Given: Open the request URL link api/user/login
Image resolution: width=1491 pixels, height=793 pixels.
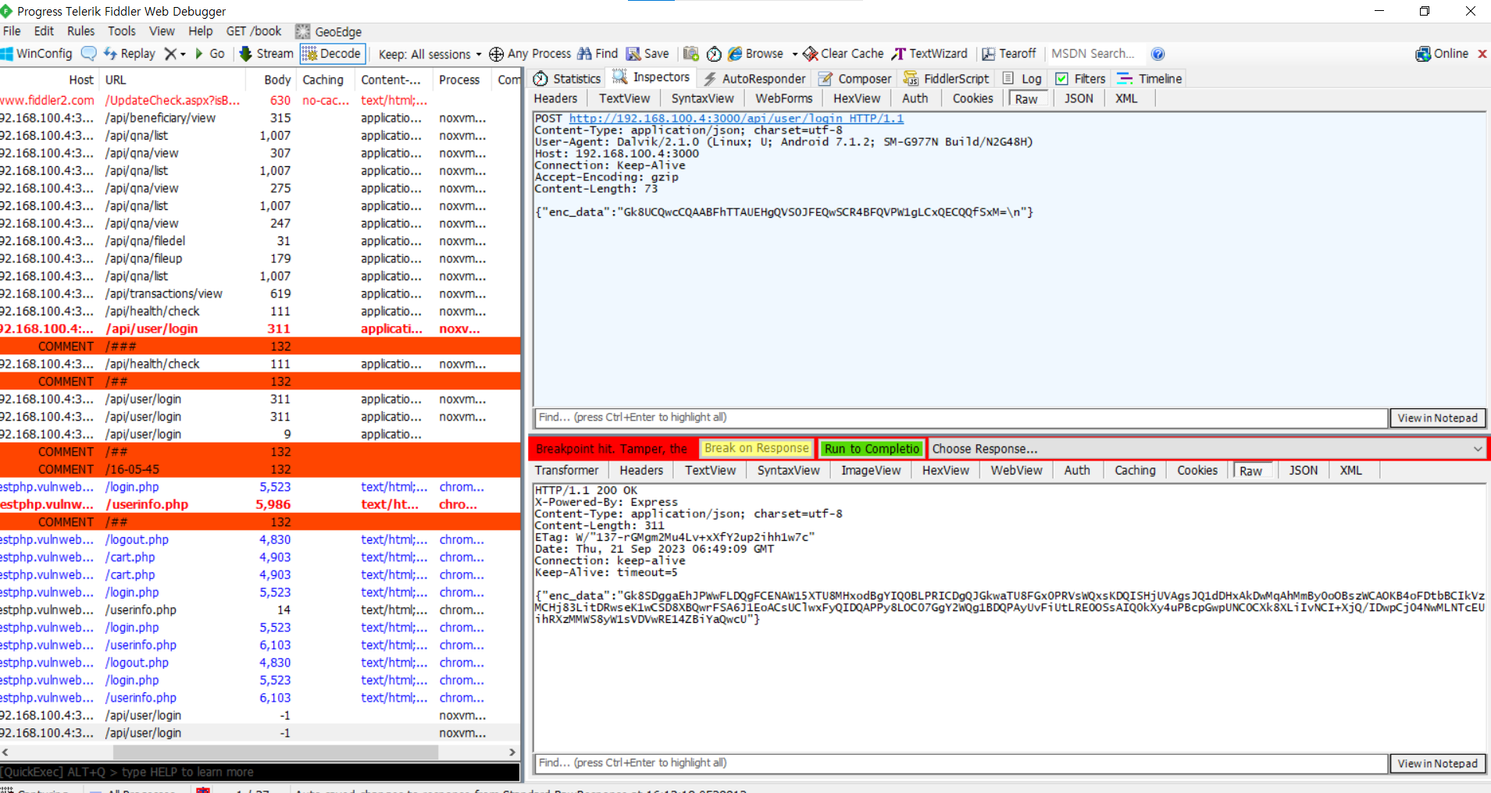Looking at the screenshot, I should (x=736, y=119).
